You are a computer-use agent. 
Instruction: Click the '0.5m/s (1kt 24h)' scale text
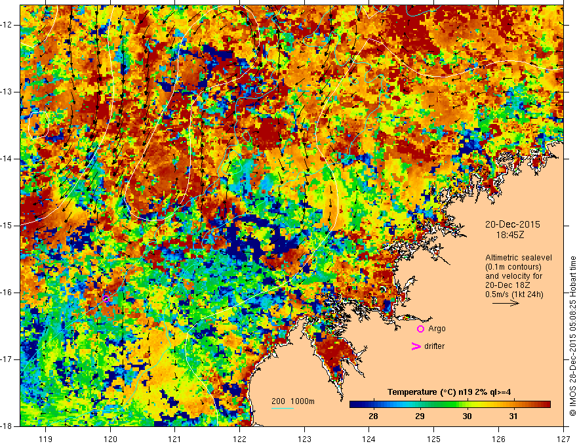coord(514,294)
